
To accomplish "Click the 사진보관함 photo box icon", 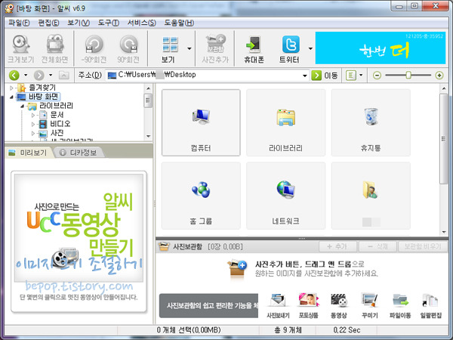I will click(x=164, y=246).
